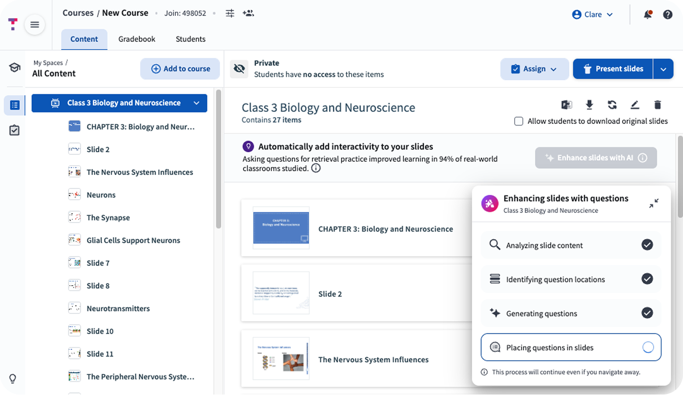Open the Assign dropdown

point(534,69)
